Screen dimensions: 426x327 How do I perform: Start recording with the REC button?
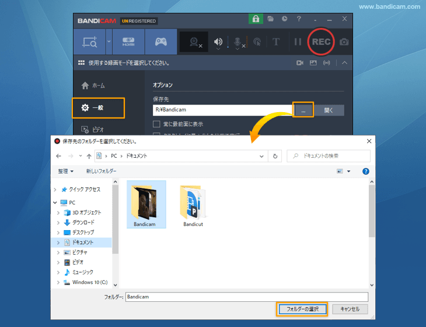coord(321,42)
